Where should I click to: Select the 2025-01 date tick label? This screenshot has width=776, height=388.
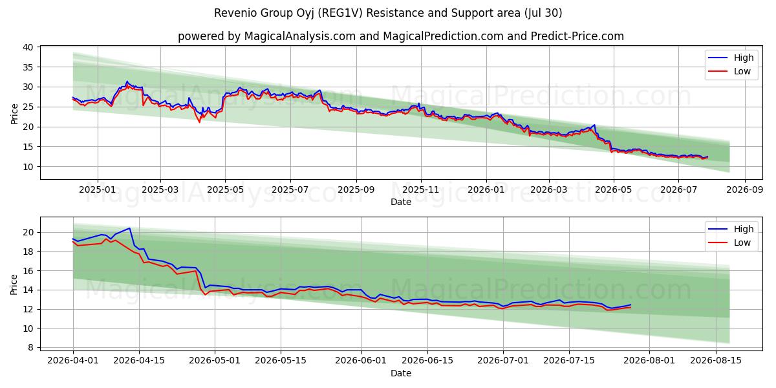coord(98,191)
